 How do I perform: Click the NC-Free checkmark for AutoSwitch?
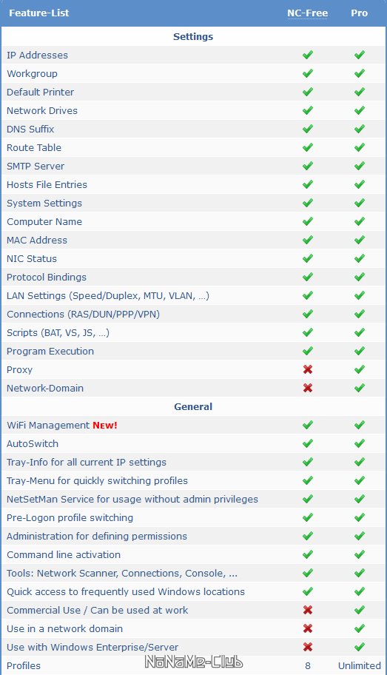307,443
